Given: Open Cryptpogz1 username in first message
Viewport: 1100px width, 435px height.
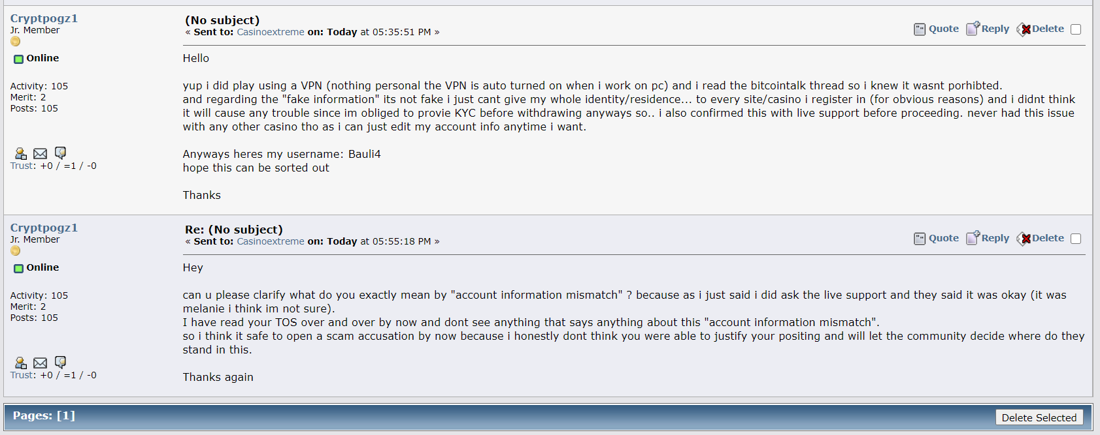Looking at the screenshot, I should click(x=44, y=18).
